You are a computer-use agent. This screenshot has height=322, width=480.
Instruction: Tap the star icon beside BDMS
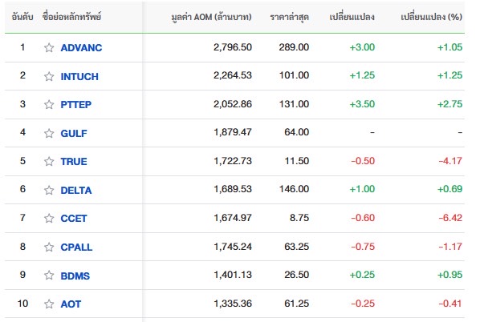(x=49, y=276)
